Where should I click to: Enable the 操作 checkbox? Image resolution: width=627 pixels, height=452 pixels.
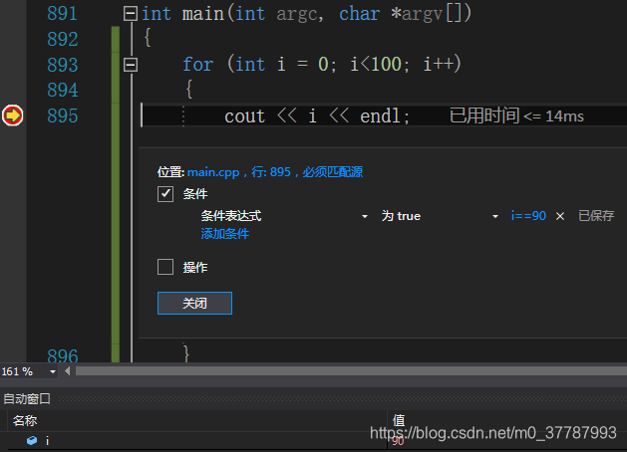click(x=165, y=267)
